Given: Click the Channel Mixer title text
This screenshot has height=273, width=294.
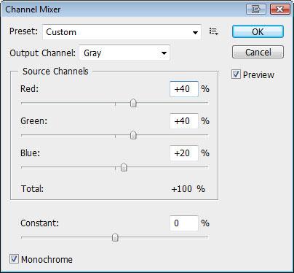Looking at the screenshot, I should point(33,9).
